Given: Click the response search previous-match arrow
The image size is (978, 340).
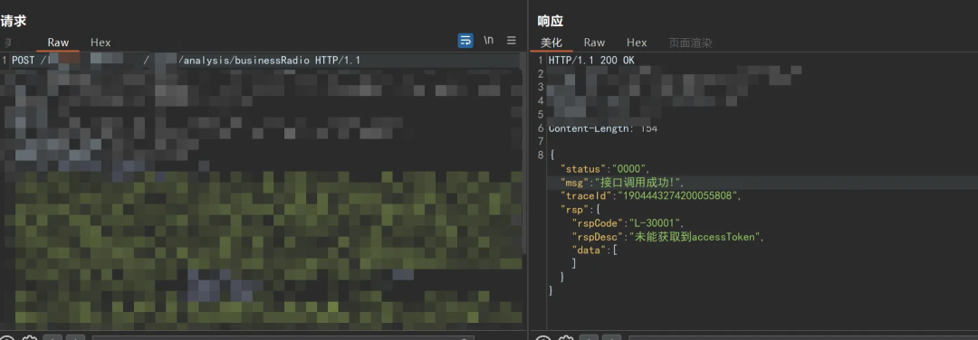Looking at the screenshot, I should coord(589,338).
